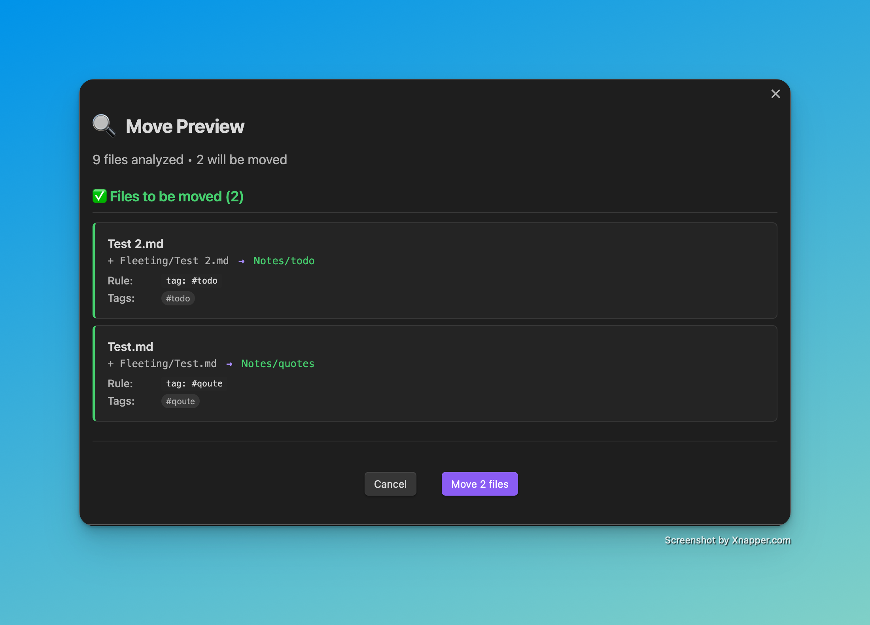Click purple arrow in Test 2.md path
Viewport: 870px width, 625px height.
tap(241, 261)
